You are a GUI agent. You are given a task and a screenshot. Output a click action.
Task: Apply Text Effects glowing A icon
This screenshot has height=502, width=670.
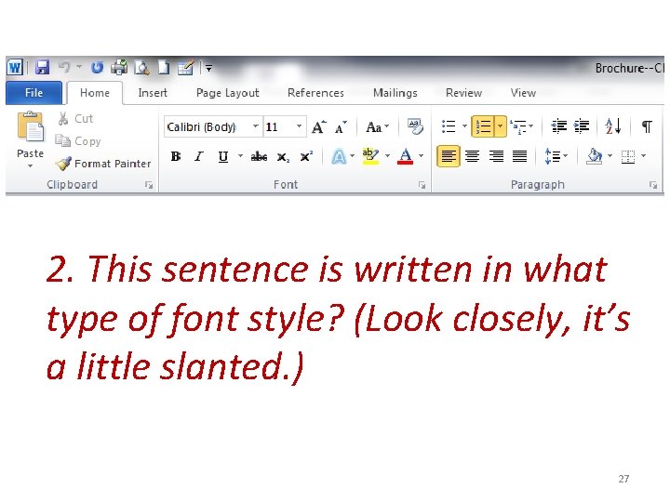[339, 157]
